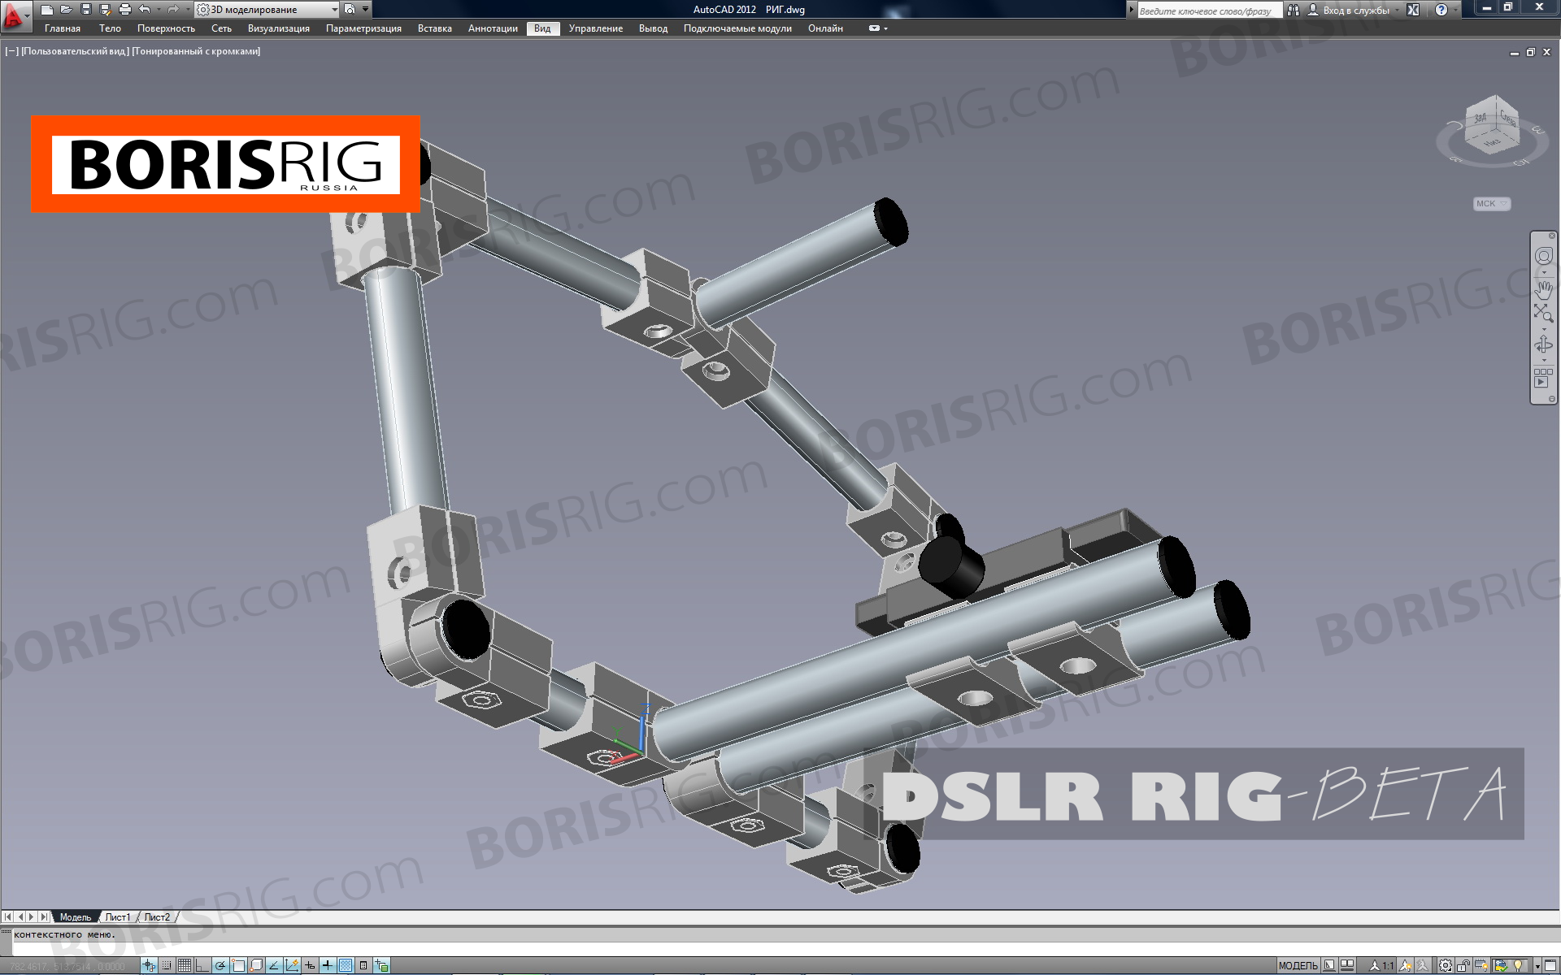Screen dimensions: 1561x975
Task: Open the Undo history dropdown arrow
Action: tap(158, 10)
